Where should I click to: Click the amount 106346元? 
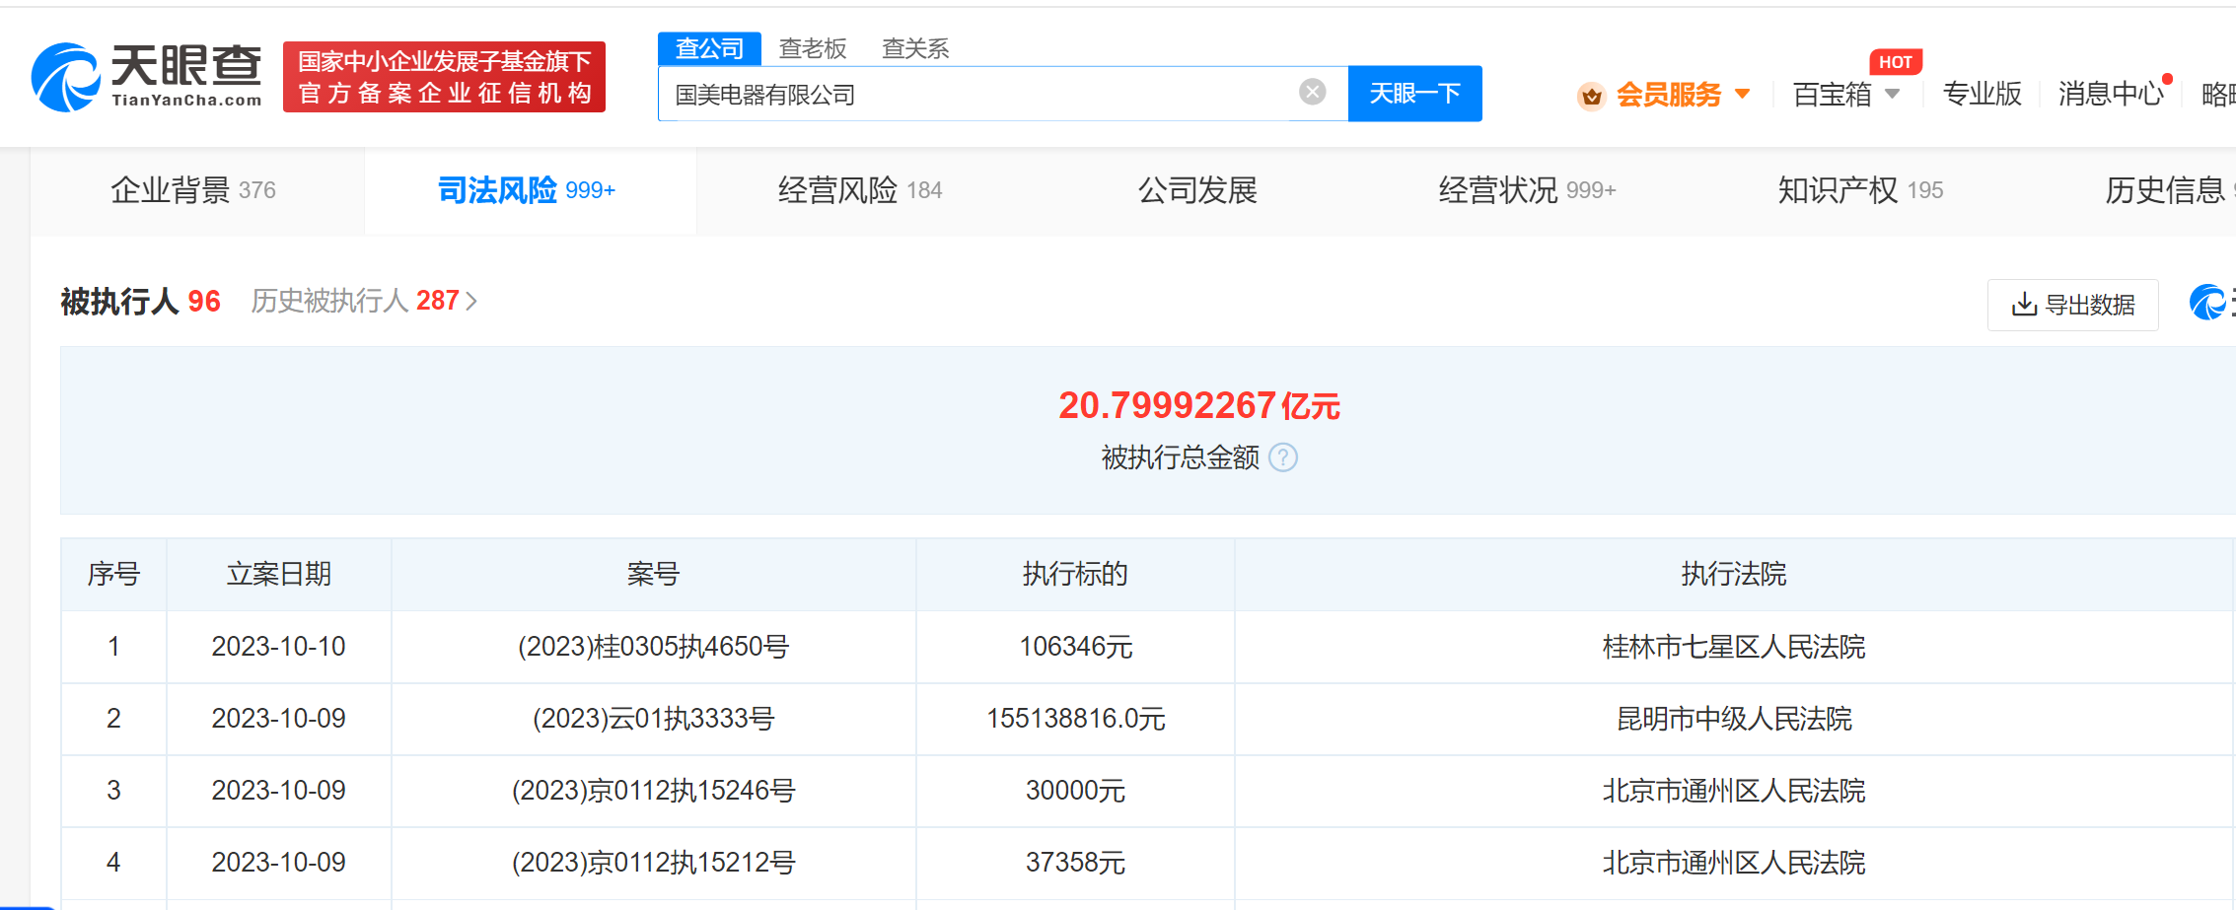tap(1075, 647)
